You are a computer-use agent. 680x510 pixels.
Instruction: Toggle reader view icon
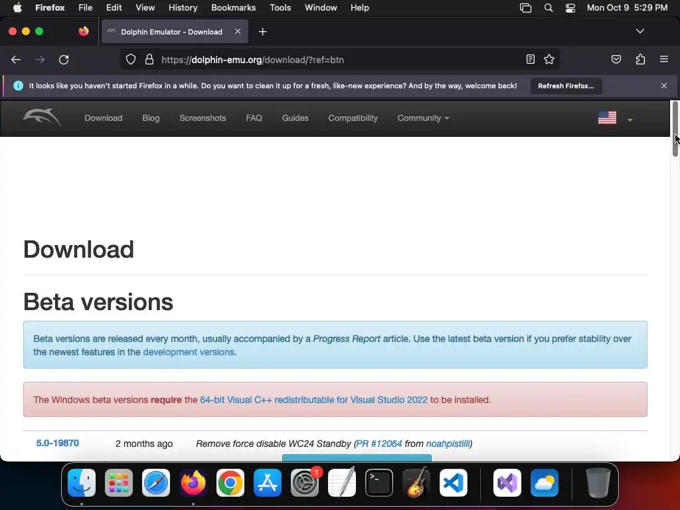pos(530,59)
